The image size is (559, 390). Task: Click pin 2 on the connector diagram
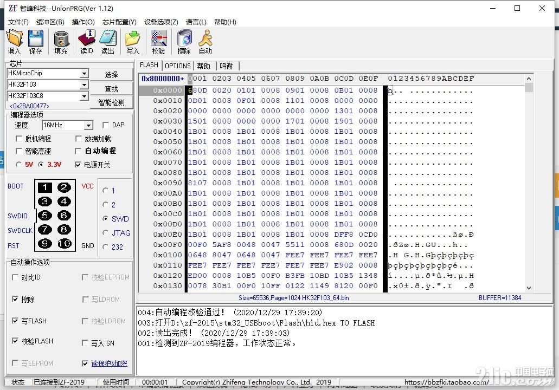tap(64, 187)
